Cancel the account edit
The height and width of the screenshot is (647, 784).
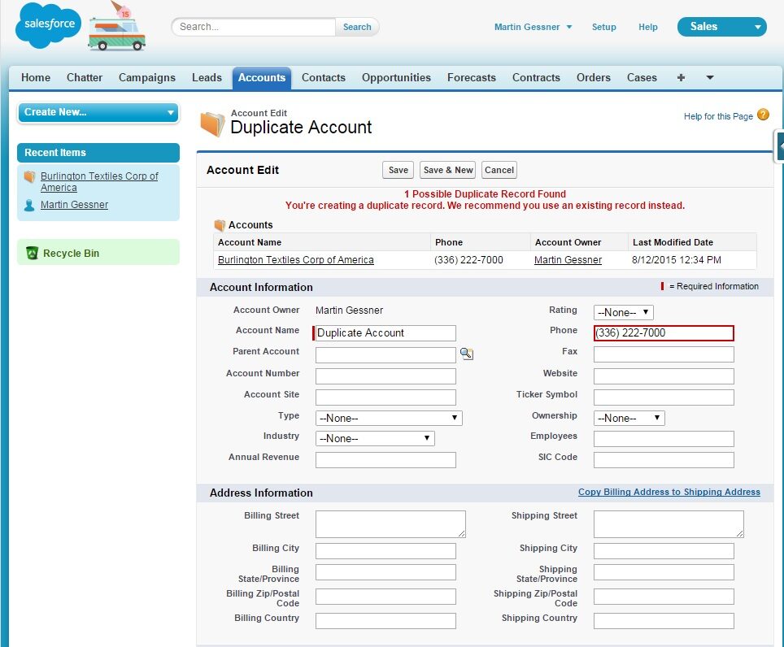pos(499,170)
